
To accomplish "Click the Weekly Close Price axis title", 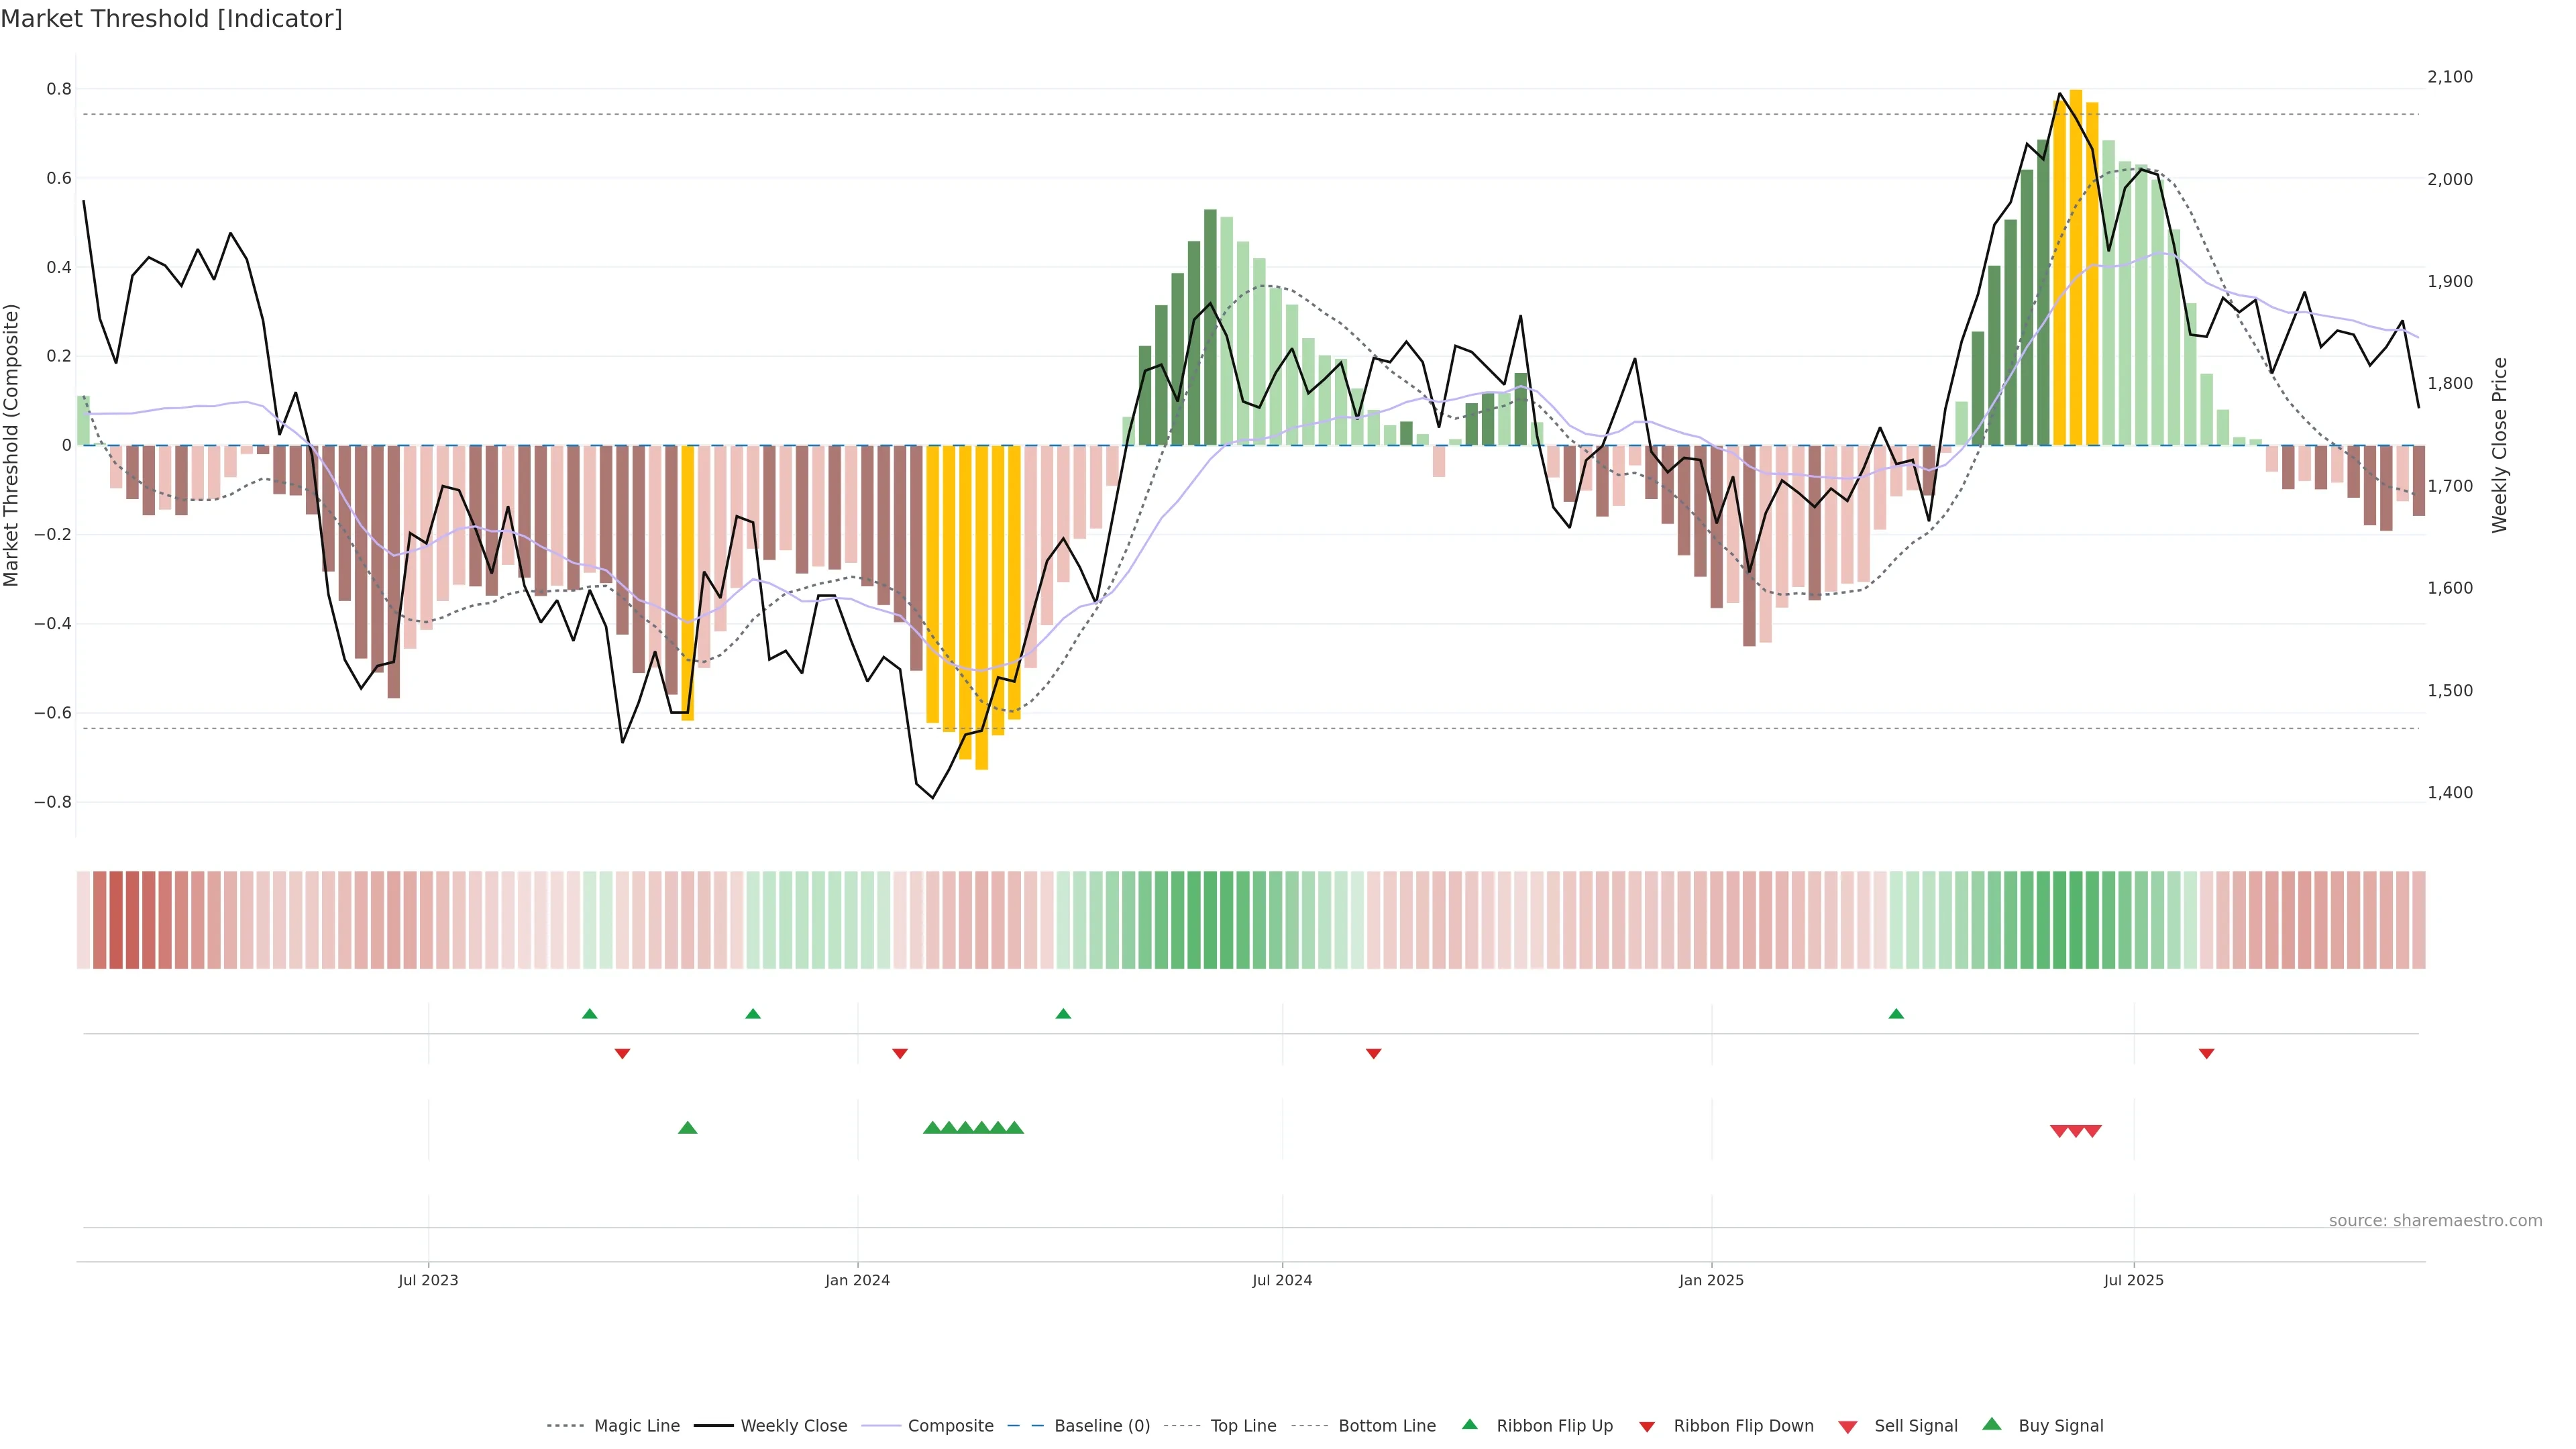I will tap(2500, 445).
